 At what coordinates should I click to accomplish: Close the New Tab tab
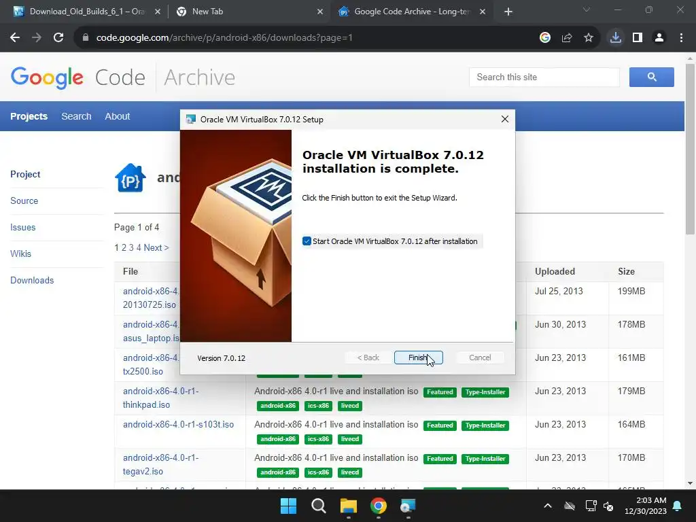pyautogui.click(x=320, y=12)
